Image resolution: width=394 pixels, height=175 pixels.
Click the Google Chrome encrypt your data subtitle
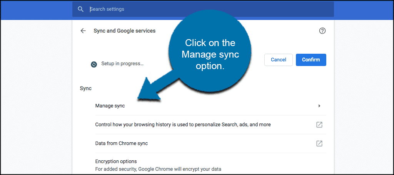pos(158,169)
